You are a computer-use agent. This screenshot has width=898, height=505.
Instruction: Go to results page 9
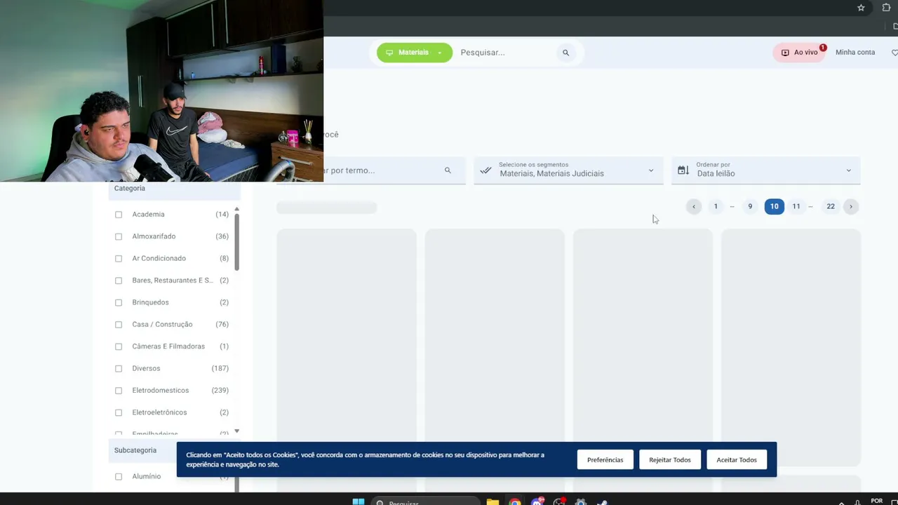pos(750,206)
